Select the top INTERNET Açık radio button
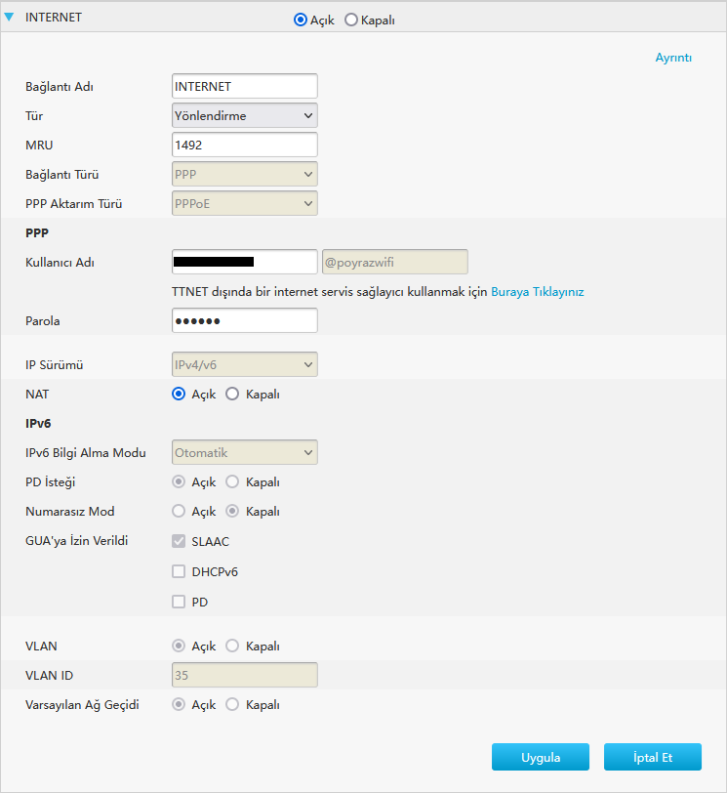The image size is (727, 793). [x=301, y=20]
